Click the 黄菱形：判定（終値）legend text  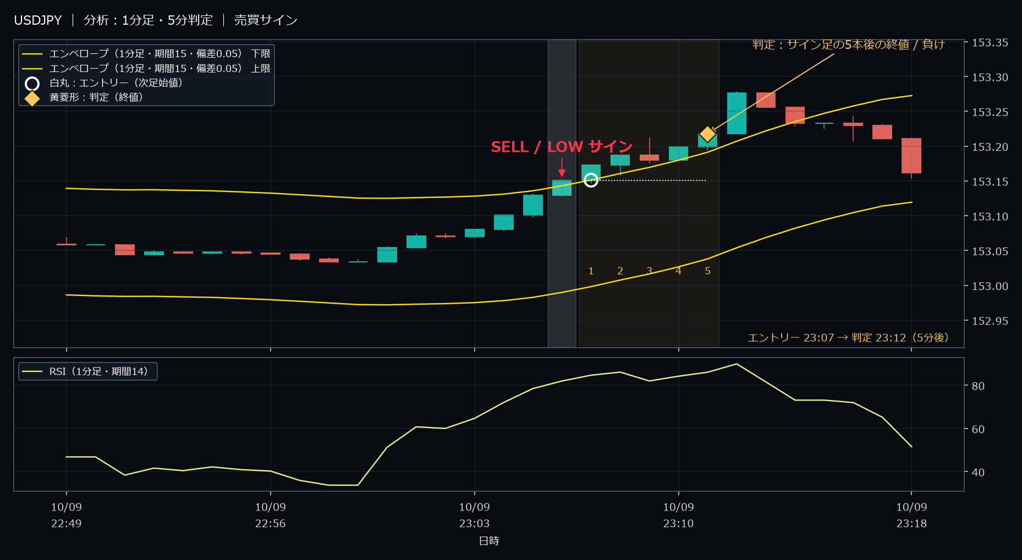tap(96, 97)
